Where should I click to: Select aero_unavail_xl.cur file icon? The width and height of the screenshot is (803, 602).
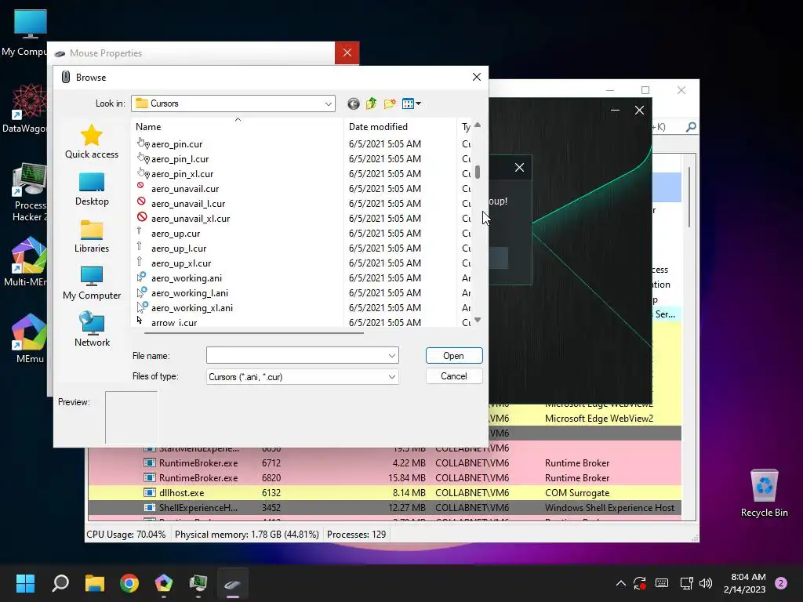(x=142, y=217)
